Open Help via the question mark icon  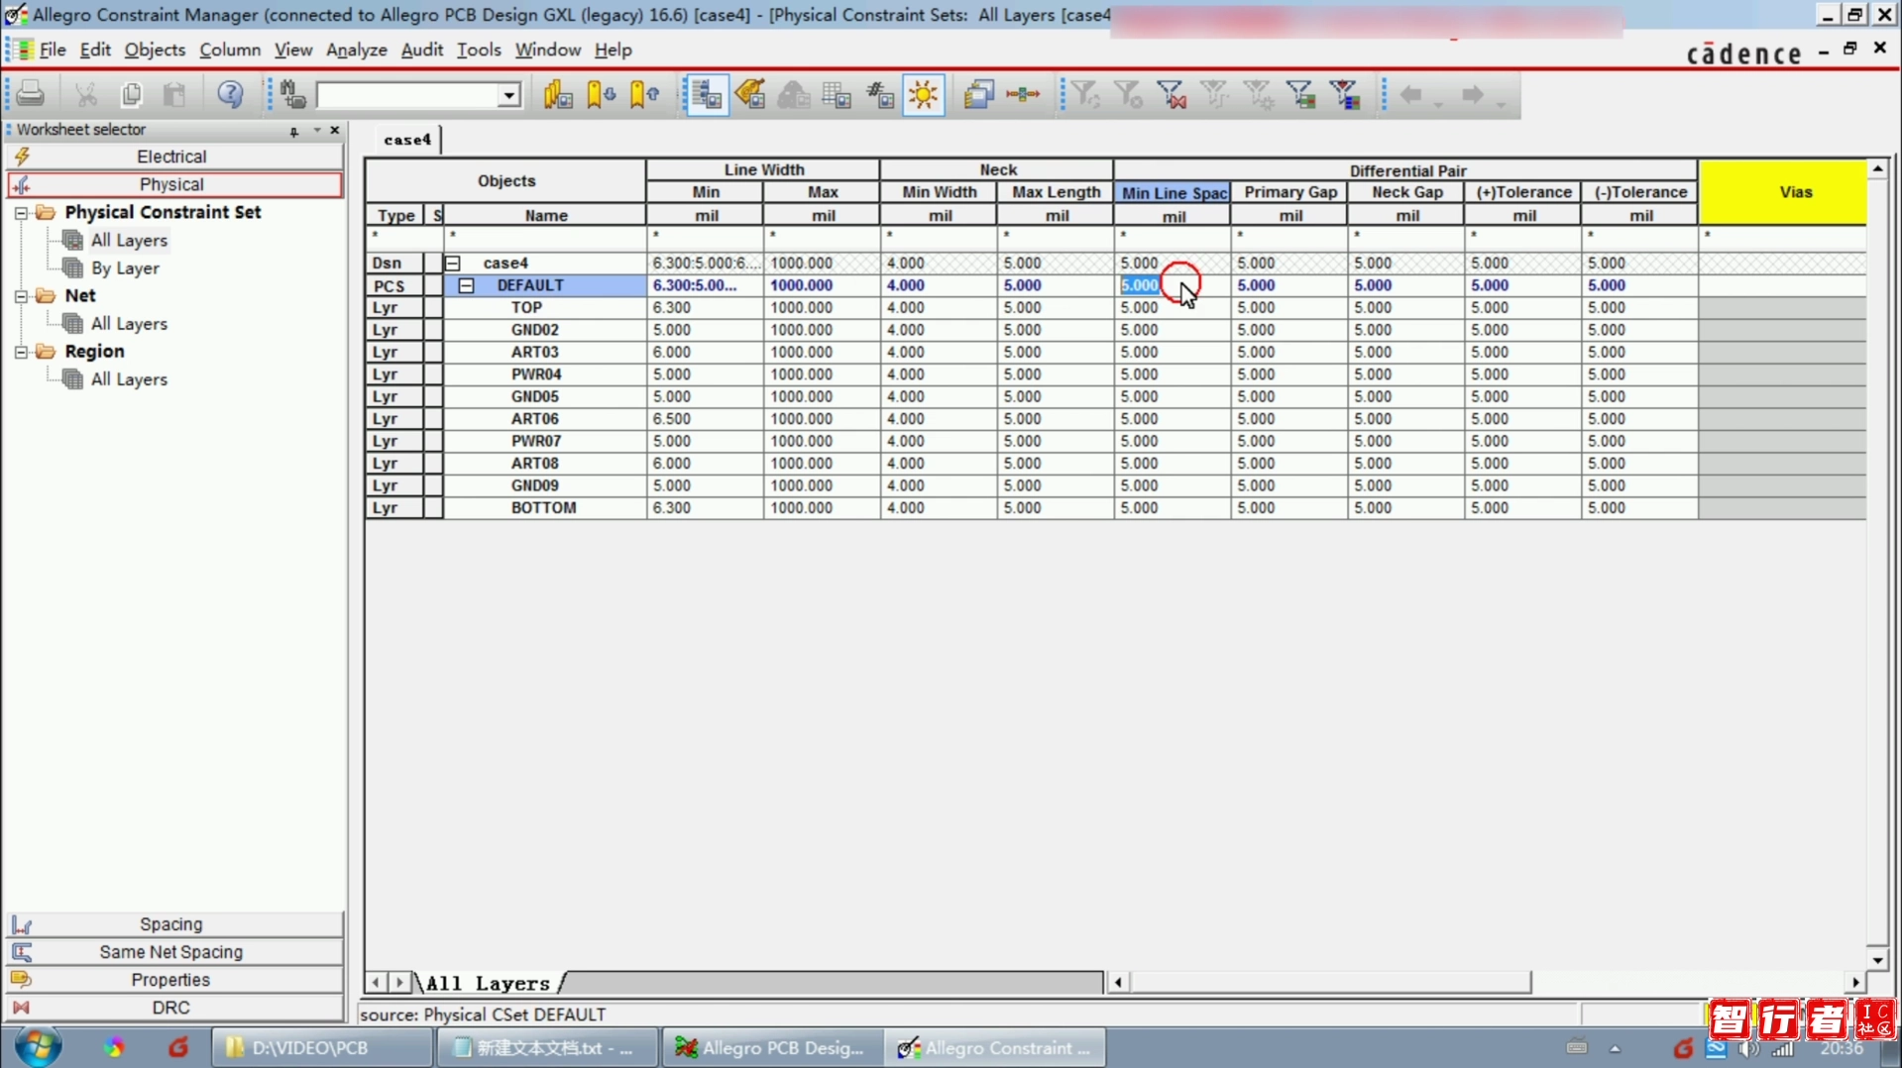pyautogui.click(x=230, y=94)
